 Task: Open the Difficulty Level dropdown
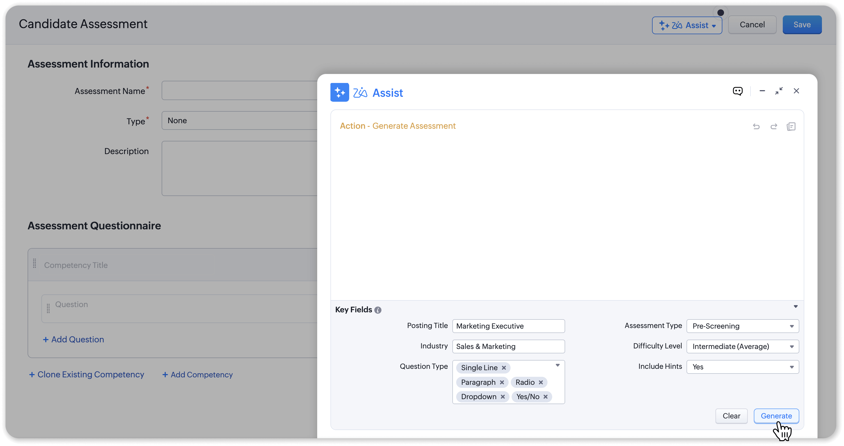coord(742,346)
